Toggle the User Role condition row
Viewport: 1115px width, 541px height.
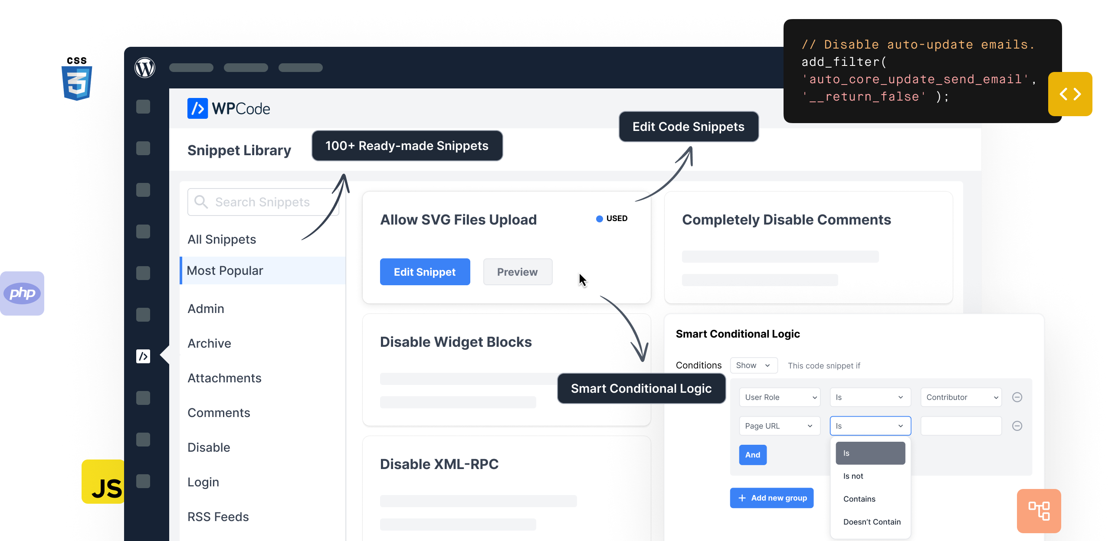(x=1019, y=397)
